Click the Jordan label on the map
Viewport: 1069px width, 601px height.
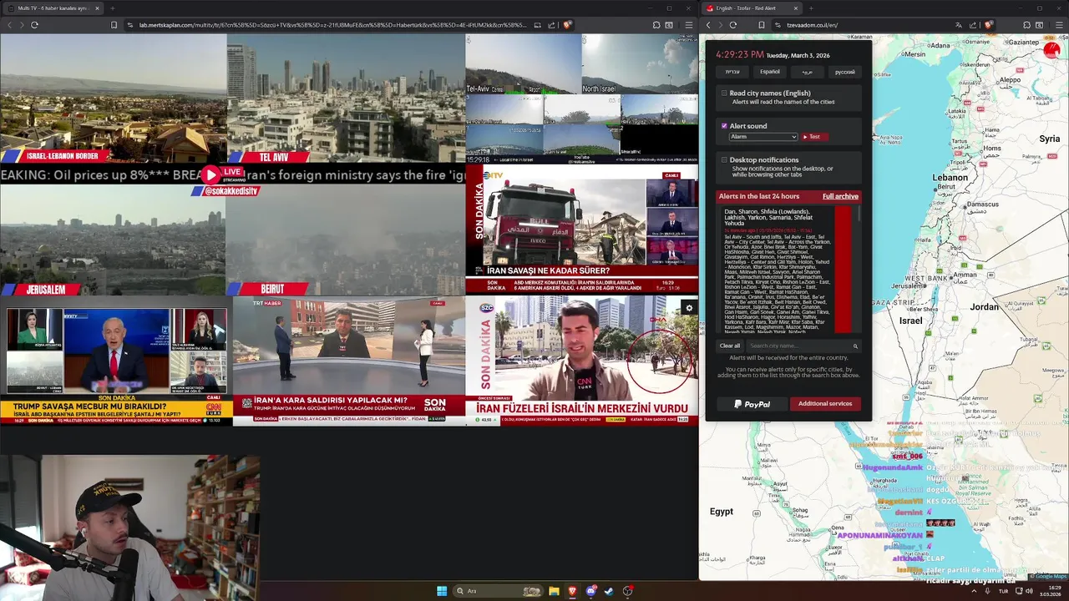tap(984, 307)
